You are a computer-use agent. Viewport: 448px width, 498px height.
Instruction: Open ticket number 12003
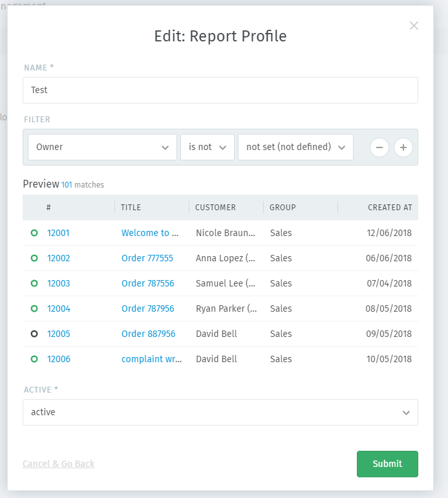(x=58, y=283)
